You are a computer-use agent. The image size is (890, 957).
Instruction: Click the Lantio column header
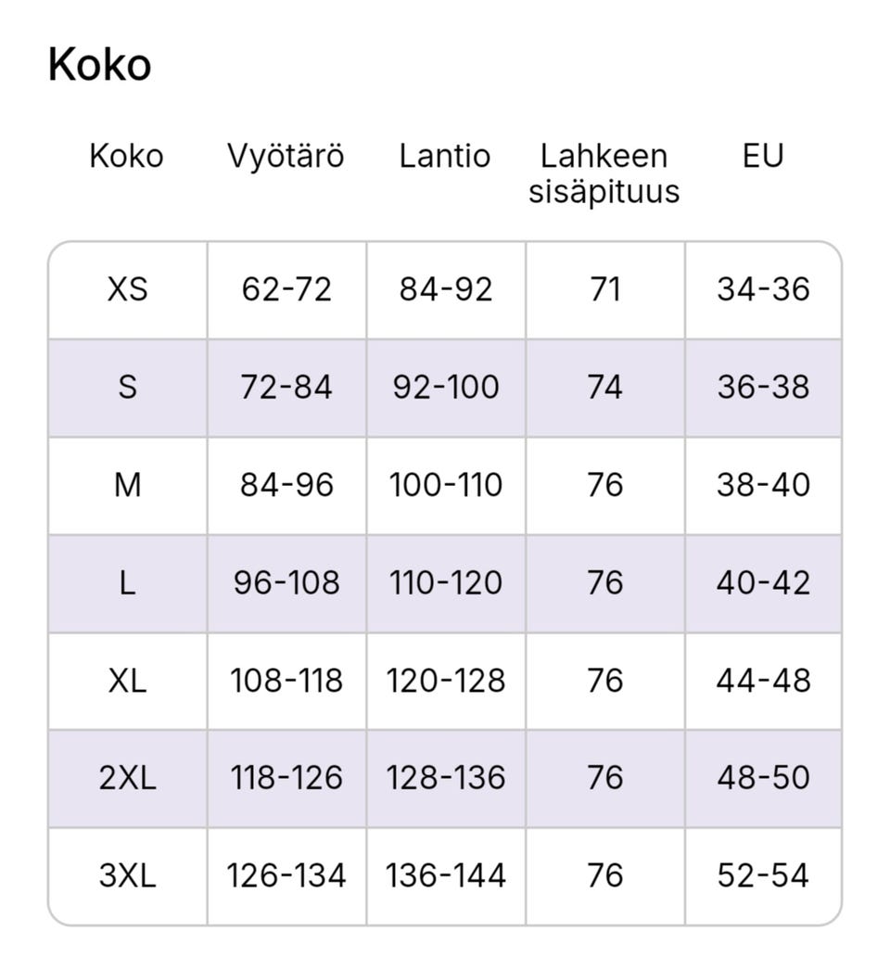[x=445, y=156]
